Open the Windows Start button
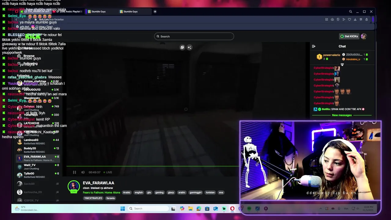This screenshot has width=391, height=220. coord(122,208)
